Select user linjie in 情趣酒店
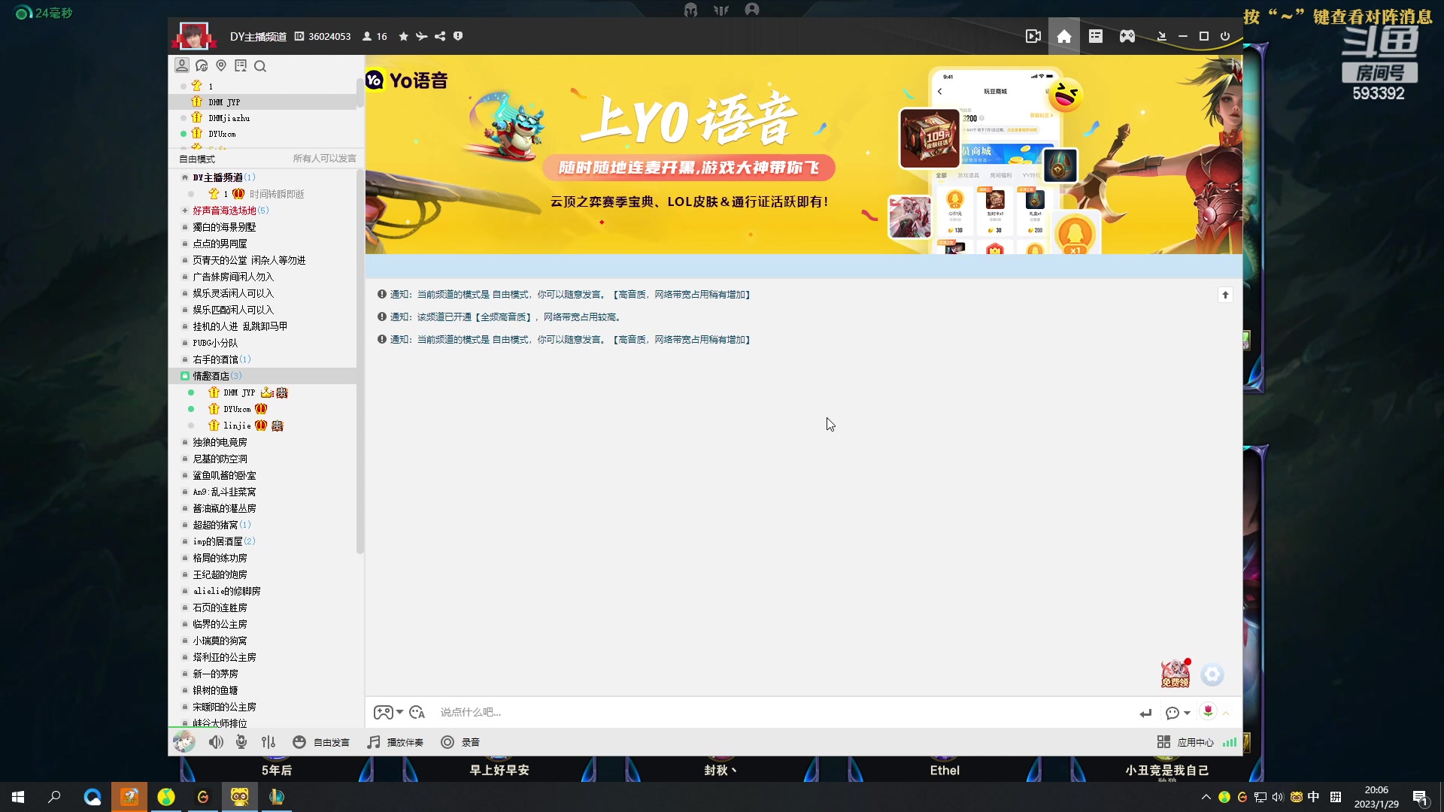Image resolution: width=1444 pixels, height=812 pixels. pos(237,426)
